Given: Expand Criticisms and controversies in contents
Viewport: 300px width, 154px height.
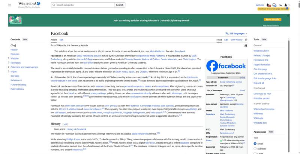Looking at the screenshot, I should (x=9, y=67).
